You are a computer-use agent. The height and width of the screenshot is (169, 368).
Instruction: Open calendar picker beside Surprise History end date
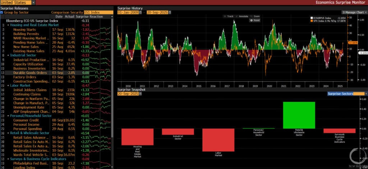(170, 13)
